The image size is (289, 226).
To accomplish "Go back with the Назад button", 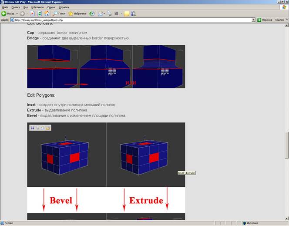I will tap(8, 13).
